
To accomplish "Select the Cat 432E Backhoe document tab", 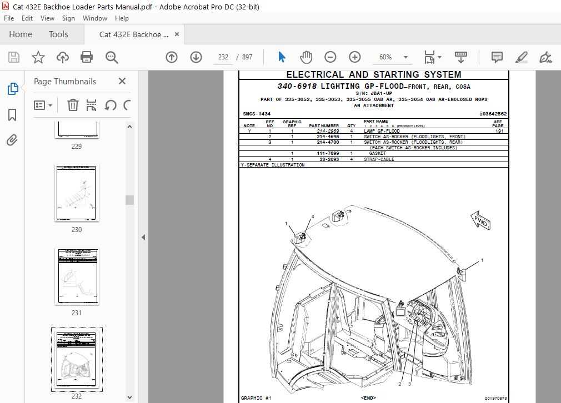I will (x=133, y=34).
